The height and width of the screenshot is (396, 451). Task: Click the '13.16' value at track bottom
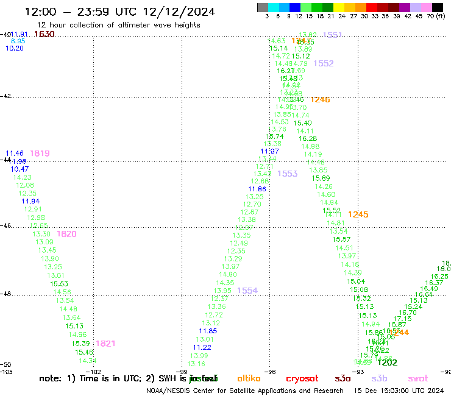click(x=196, y=364)
